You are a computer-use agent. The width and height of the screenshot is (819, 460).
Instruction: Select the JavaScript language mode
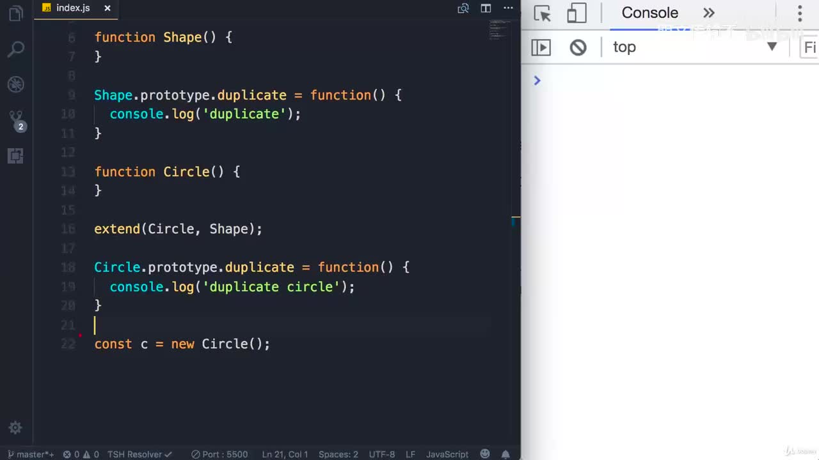point(447,454)
